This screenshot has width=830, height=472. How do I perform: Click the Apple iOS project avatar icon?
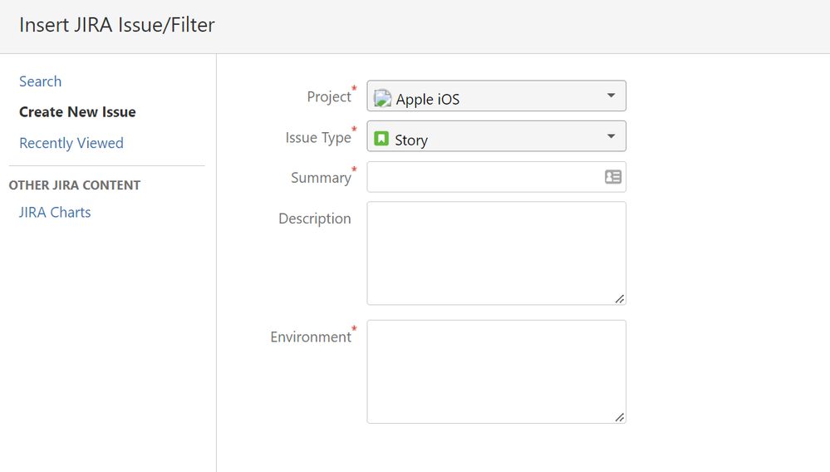click(x=382, y=98)
